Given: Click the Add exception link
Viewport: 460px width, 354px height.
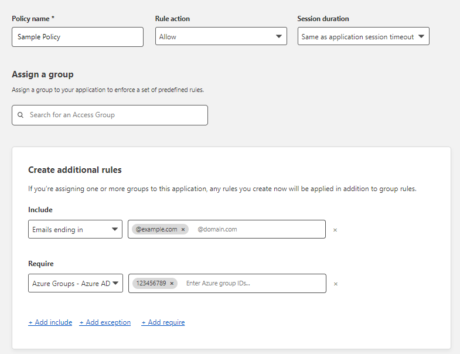Looking at the screenshot, I should tap(105, 322).
